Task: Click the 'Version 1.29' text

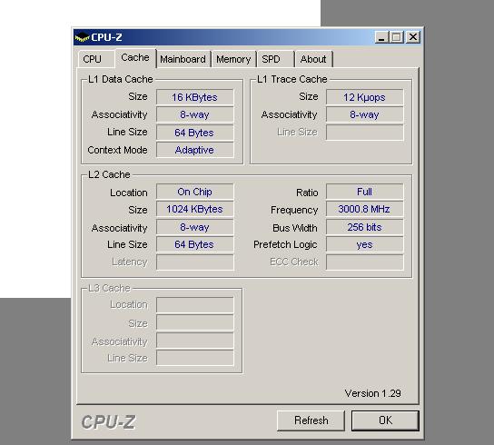Action: point(372,393)
